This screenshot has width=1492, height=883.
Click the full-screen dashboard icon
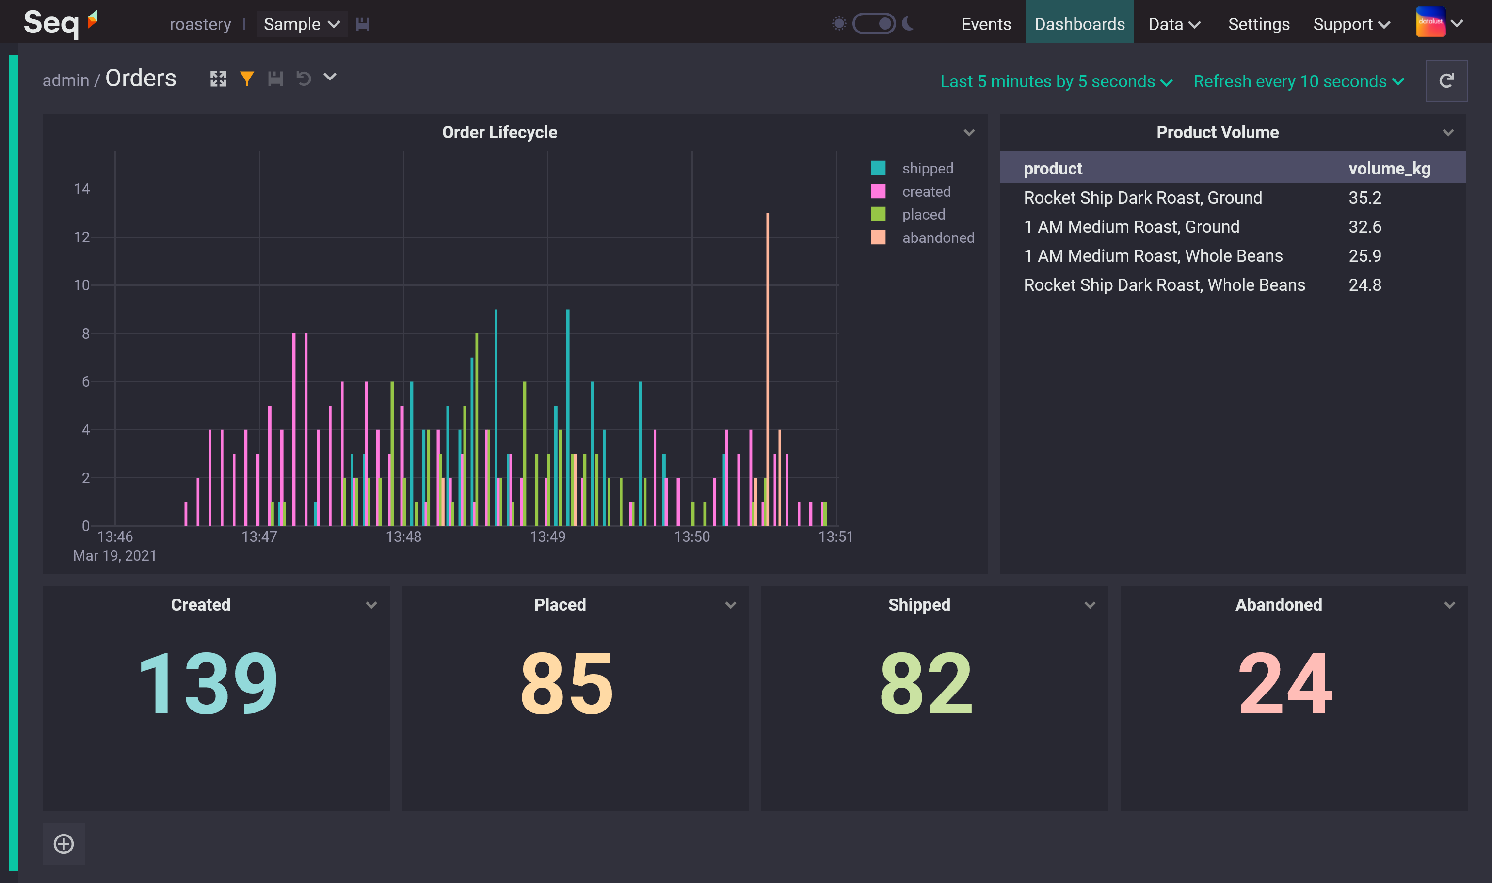(218, 79)
